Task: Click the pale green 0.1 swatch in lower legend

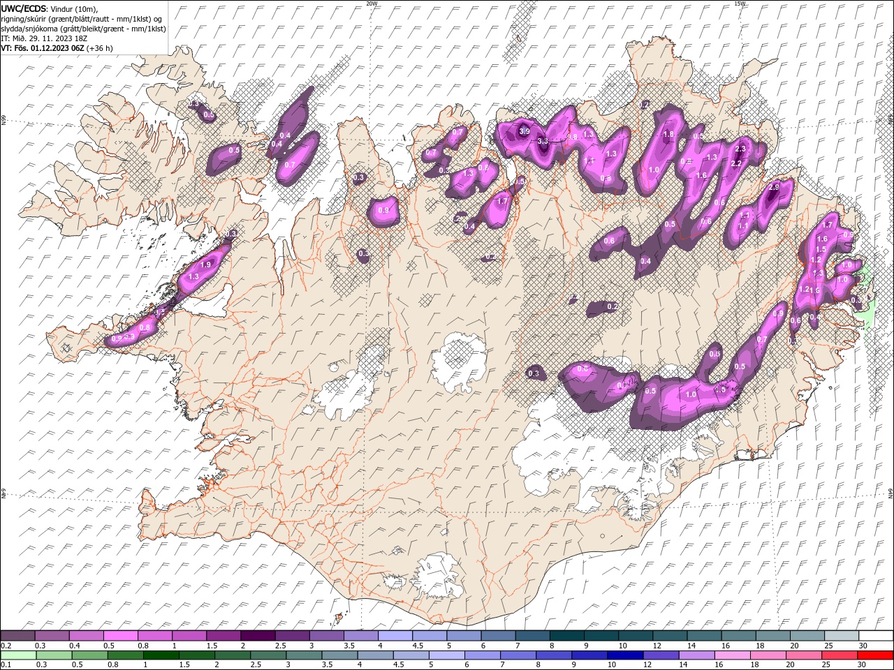Action: [x=18, y=655]
